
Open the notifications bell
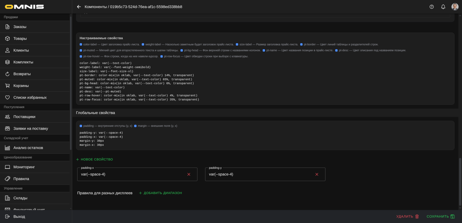443,7
